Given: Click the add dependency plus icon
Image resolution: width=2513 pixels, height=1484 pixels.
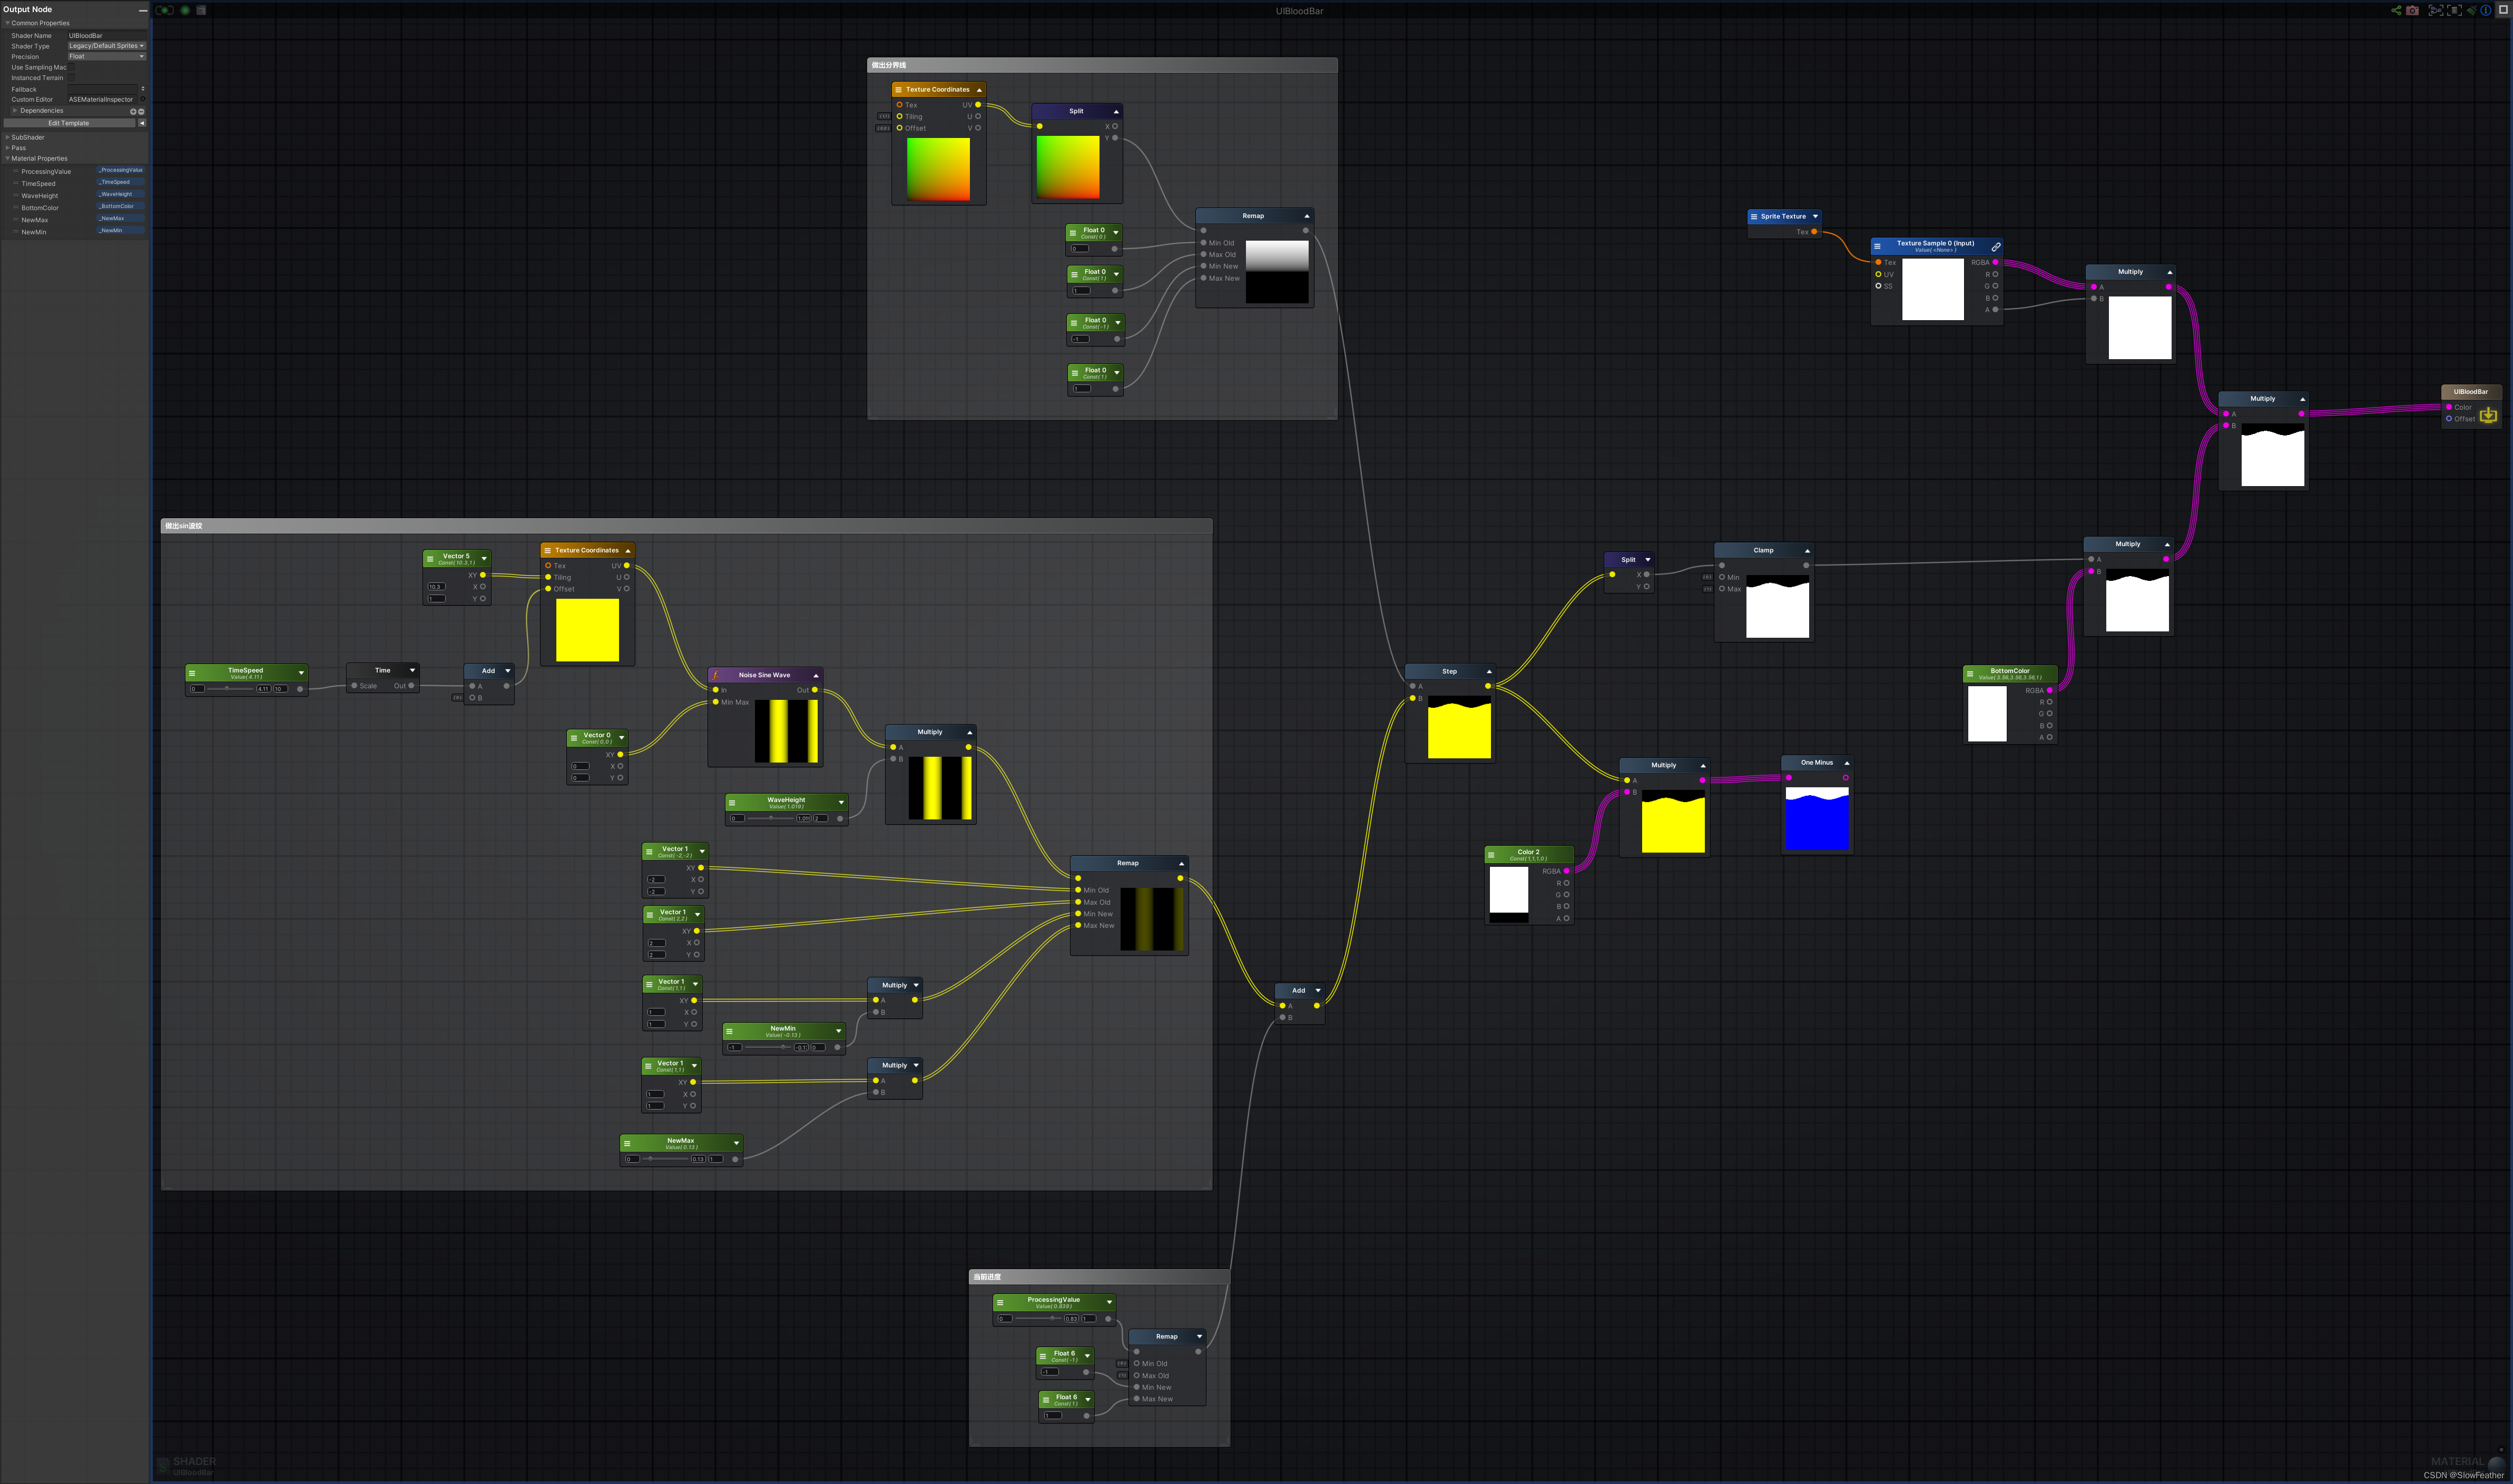Looking at the screenshot, I should pos(133,112).
